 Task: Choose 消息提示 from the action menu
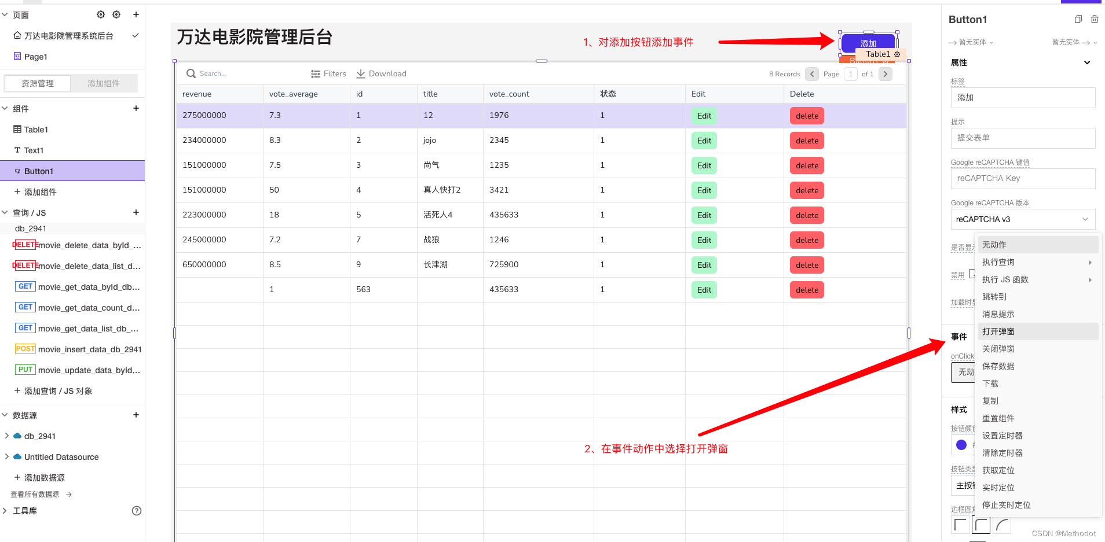(1038, 314)
